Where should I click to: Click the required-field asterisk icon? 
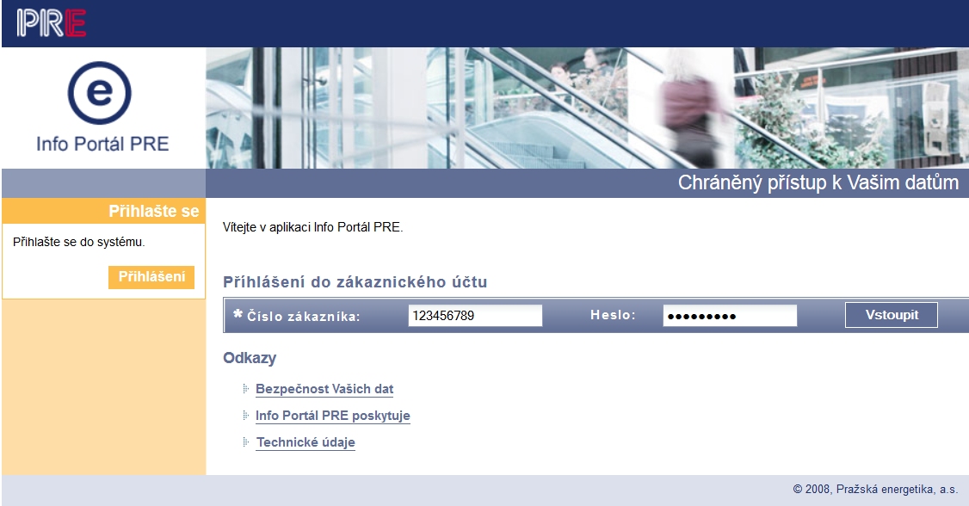(x=238, y=314)
